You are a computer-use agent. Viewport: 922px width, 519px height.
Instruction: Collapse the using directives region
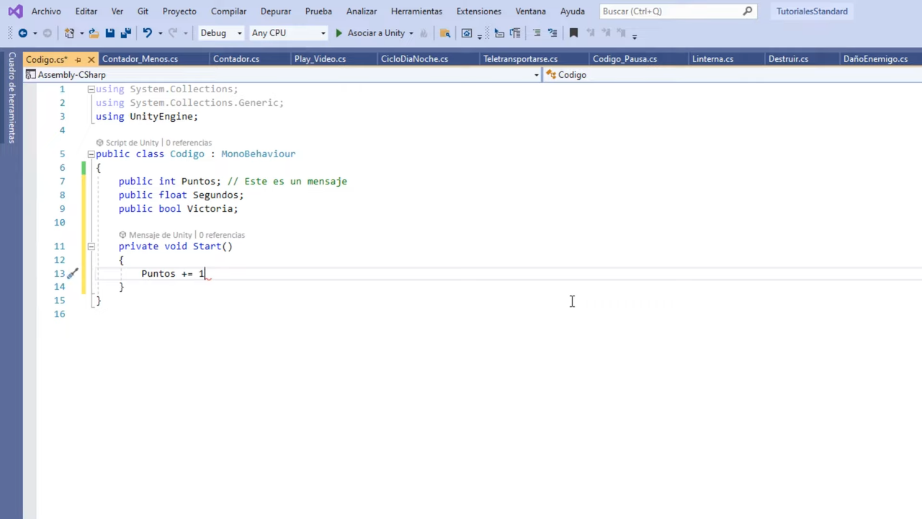[x=91, y=89]
